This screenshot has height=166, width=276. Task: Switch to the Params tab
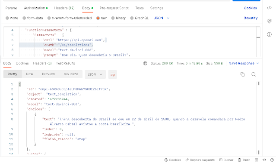[11, 8]
